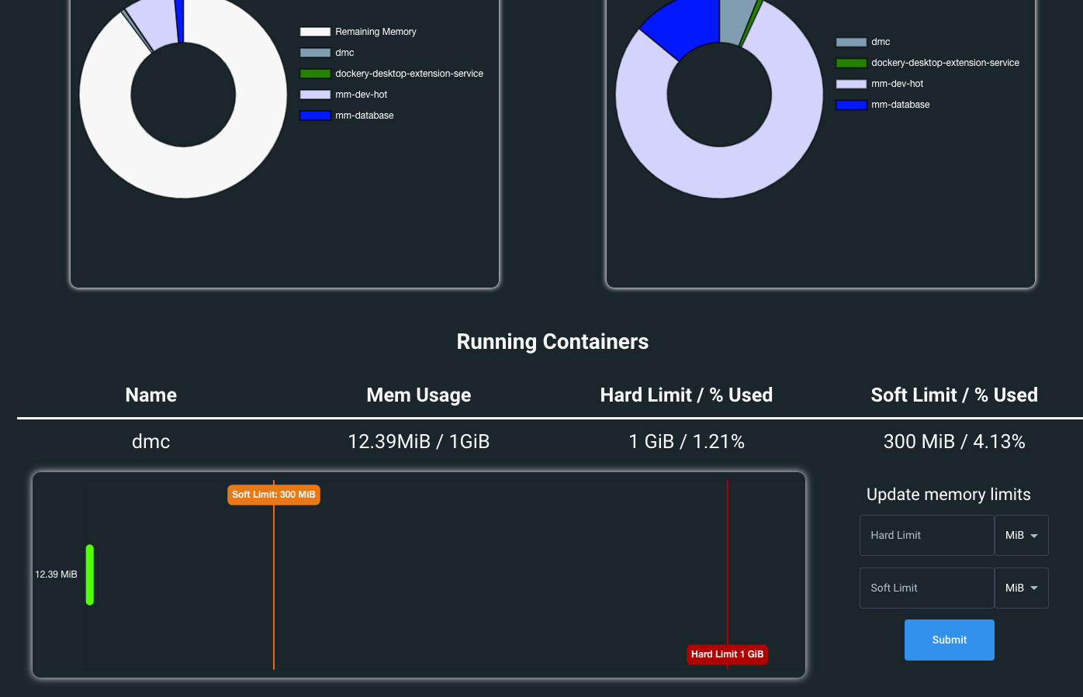Toggle mm-database legend swatch in right chart
Viewport: 1083px width, 697px height.
pyautogui.click(x=851, y=105)
